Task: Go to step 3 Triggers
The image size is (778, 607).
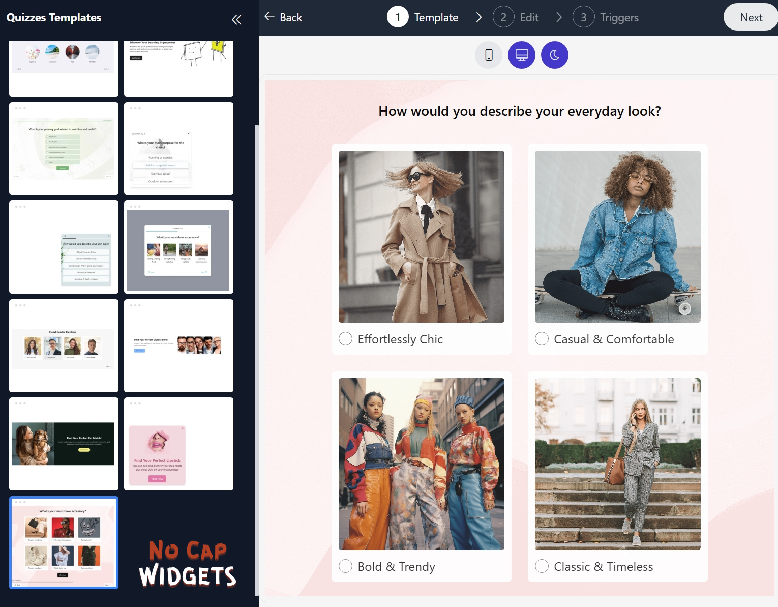Action: click(606, 17)
